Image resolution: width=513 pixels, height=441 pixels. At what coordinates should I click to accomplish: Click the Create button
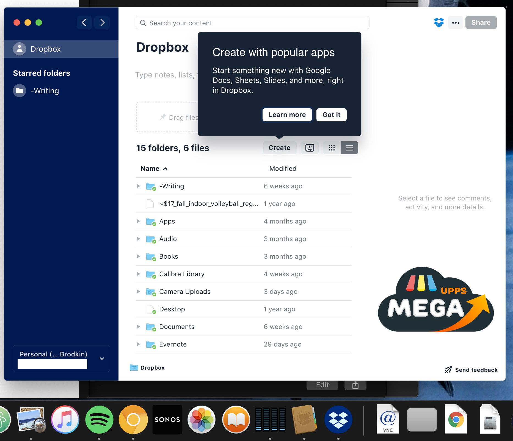coord(279,148)
